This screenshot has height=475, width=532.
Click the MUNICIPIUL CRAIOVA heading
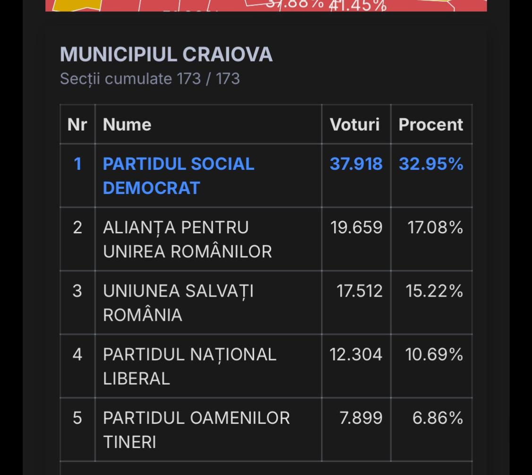(x=166, y=55)
